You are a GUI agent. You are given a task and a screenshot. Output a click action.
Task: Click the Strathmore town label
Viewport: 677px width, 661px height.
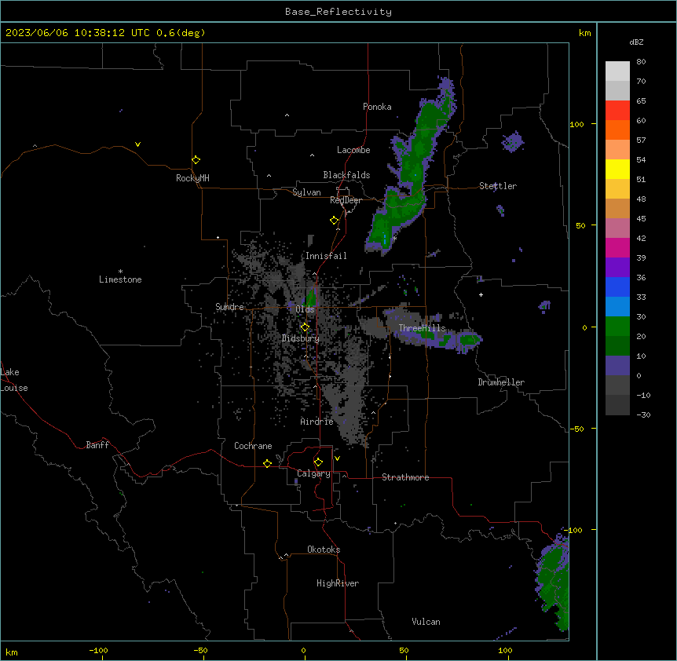405,477
